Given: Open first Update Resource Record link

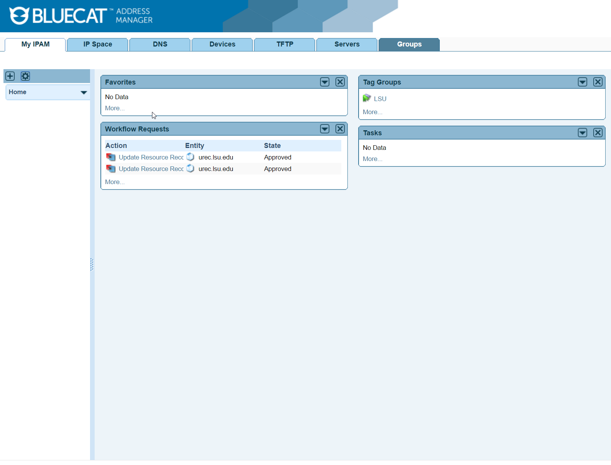Looking at the screenshot, I should pyautogui.click(x=151, y=157).
